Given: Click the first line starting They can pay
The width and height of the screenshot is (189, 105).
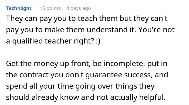Looking at the screenshot, I should (x=87, y=19).
